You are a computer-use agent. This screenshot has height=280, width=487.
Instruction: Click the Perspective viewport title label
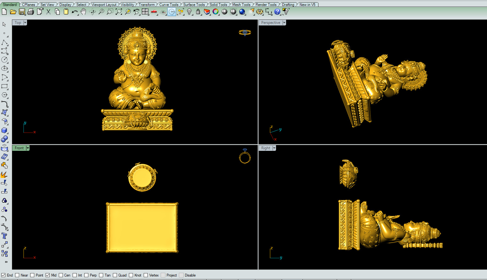tap(271, 23)
